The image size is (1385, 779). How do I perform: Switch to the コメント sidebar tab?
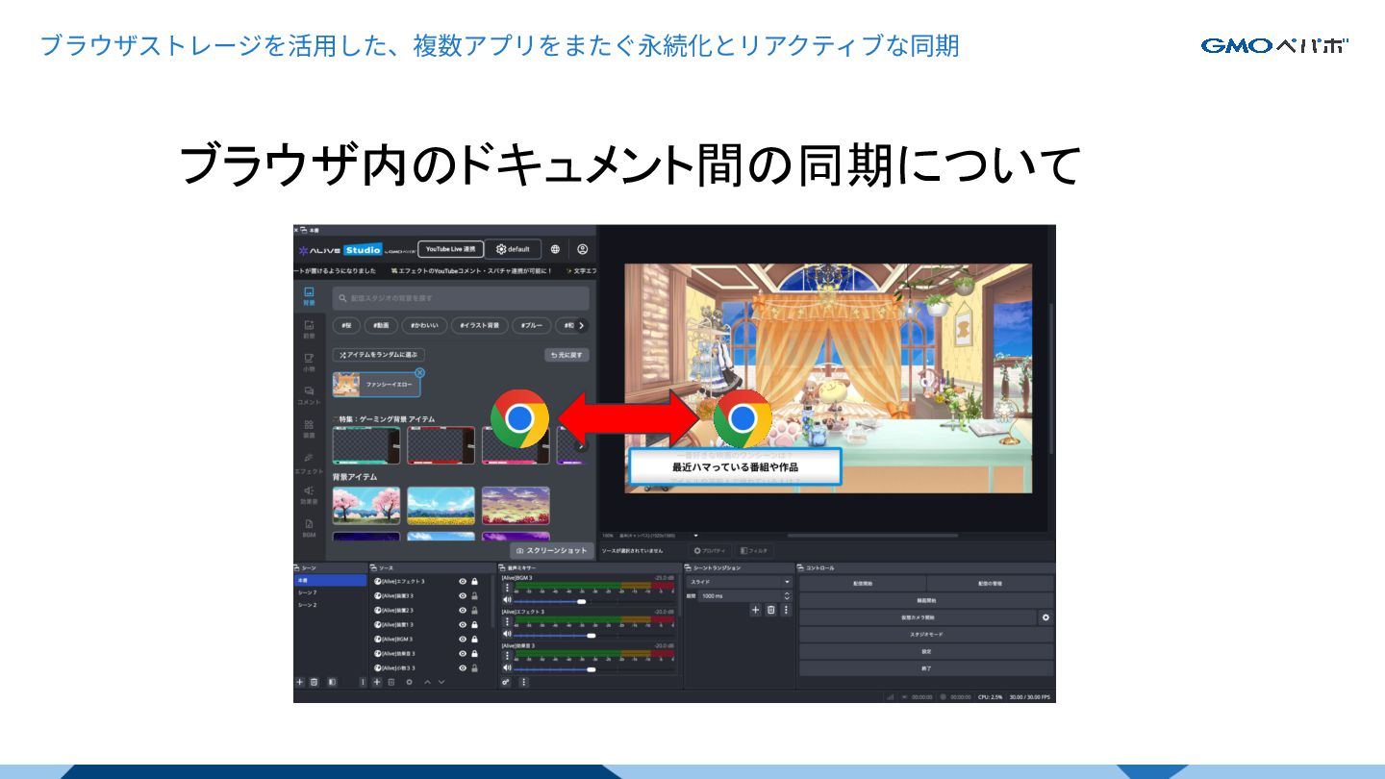[x=309, y=395]
